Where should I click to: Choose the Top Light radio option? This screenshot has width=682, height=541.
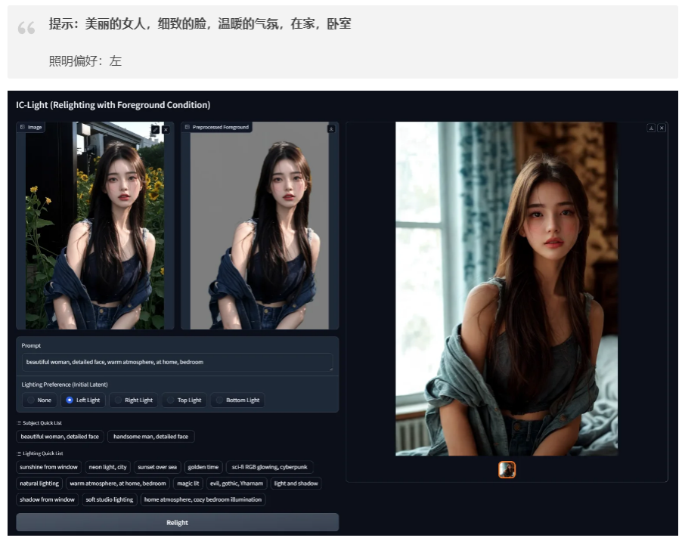[x=171, y=400]
